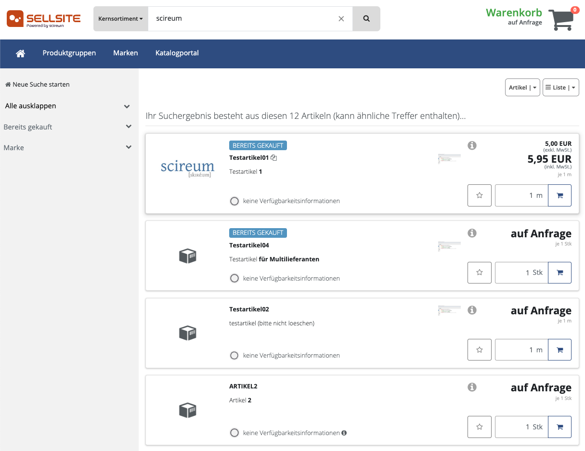Click Neue Suche starten link
Screen dimensions: 585x451
click(x=38, y=84)
